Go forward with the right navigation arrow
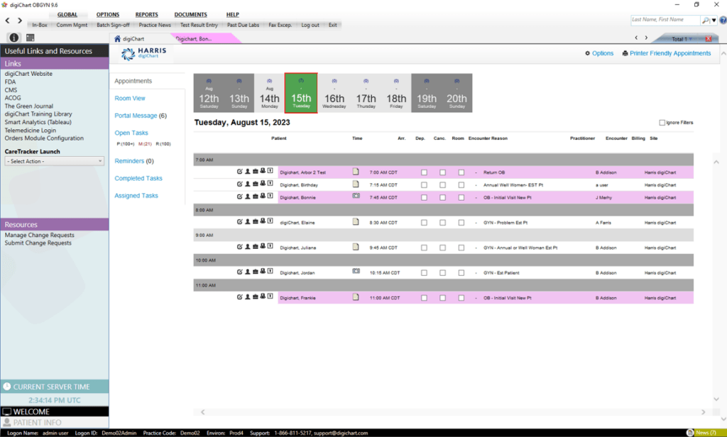Image resolution: width=727 pixels, height=437 pixels. [x=20, y=21]
